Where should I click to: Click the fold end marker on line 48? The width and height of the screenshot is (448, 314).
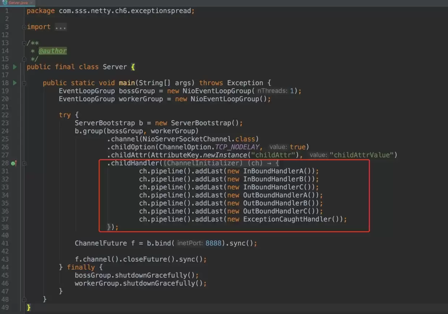pos(24,299)
